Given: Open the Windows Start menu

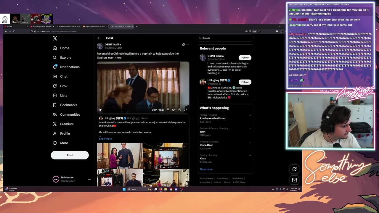Looking at the screenshot, I should [x=124, y=189].
